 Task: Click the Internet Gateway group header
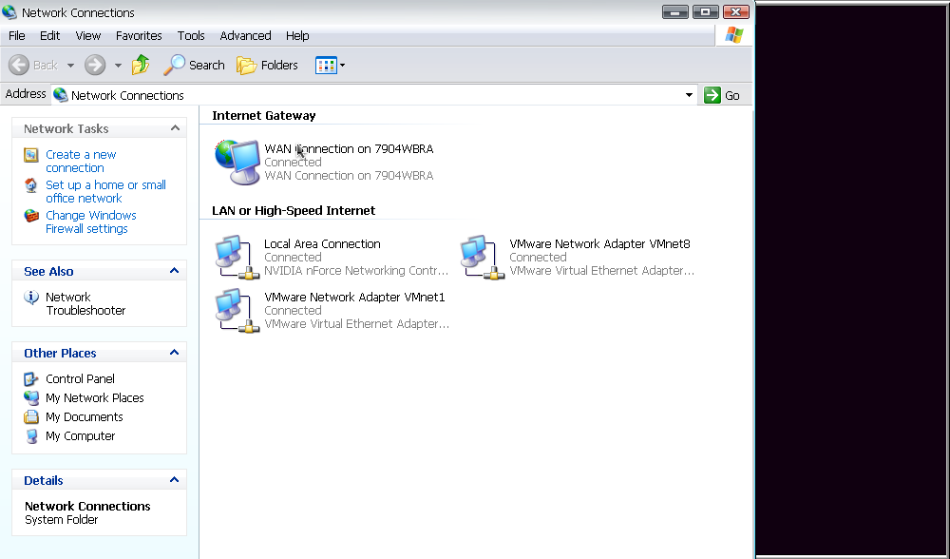(x=263, y=115)
